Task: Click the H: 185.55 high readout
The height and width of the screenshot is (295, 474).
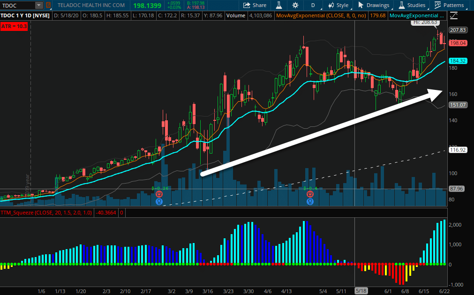Action: tap(118, 15)
